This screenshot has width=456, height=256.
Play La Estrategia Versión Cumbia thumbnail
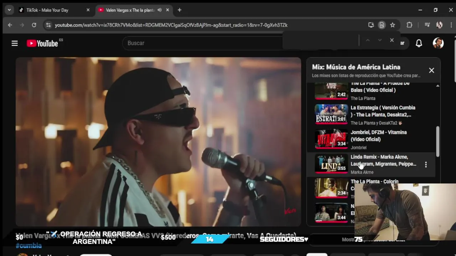[x=331, y=114]
